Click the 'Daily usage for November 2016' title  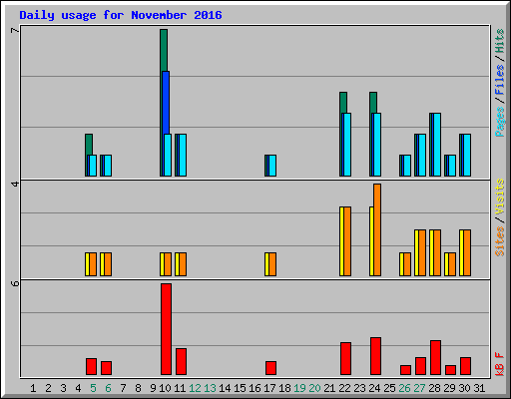tap(121, 15)
